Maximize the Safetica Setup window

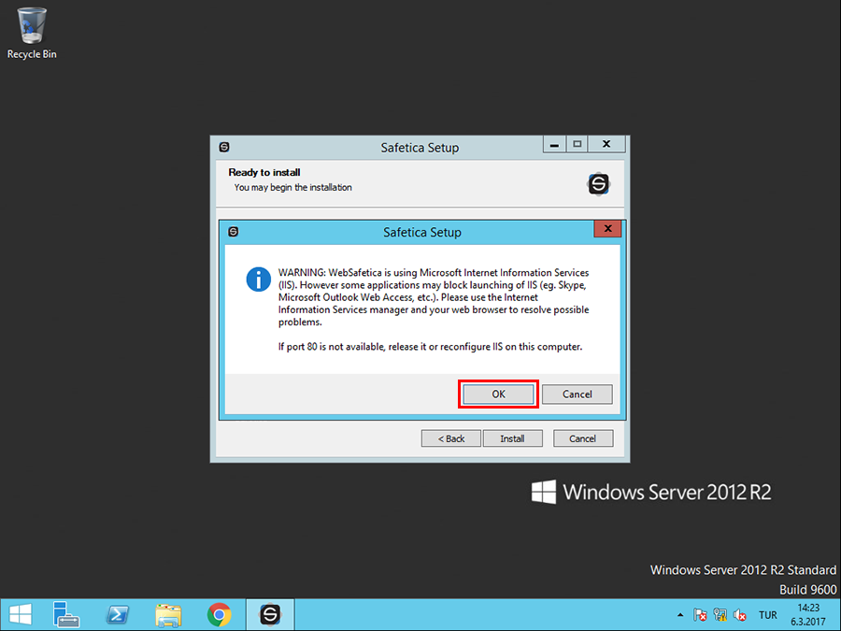point(577,144)
